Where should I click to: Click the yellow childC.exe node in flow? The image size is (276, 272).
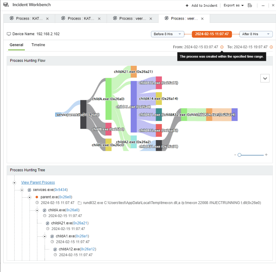coord(108,145)
